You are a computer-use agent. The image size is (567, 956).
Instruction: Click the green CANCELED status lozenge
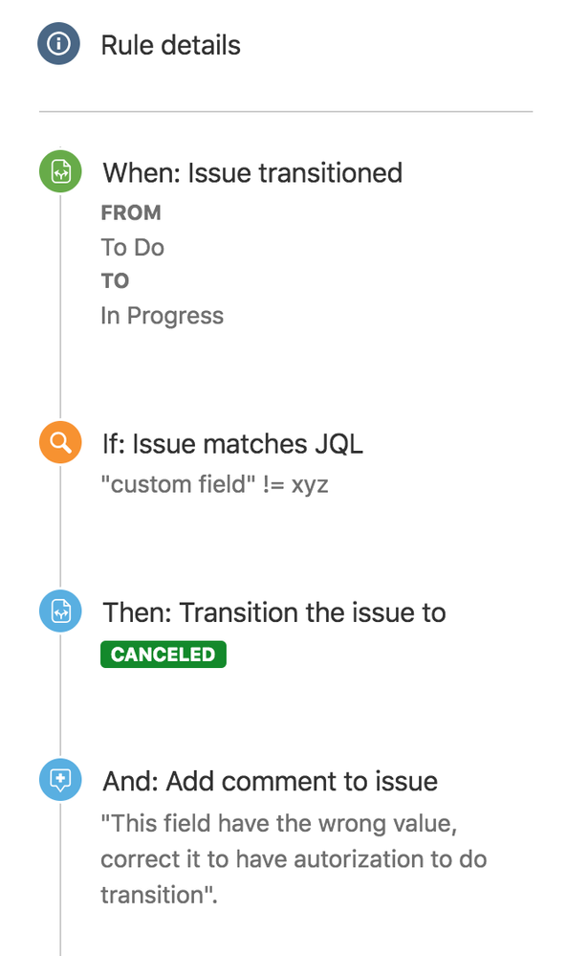point(163,654)
